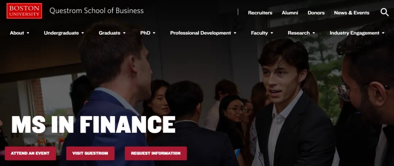The width and height of the screenshot is (394, 166).
Task: Open the PhD dropdown caret
Action: [x=154, y=33]
